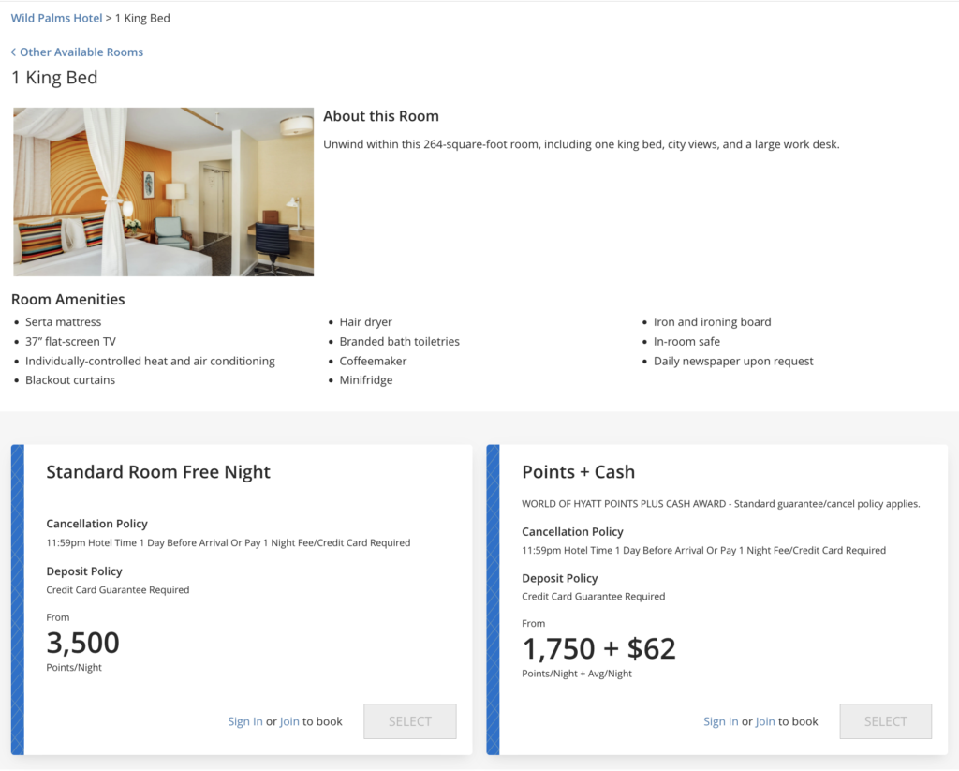Click the Points + Cash heading

coord(578,471)
